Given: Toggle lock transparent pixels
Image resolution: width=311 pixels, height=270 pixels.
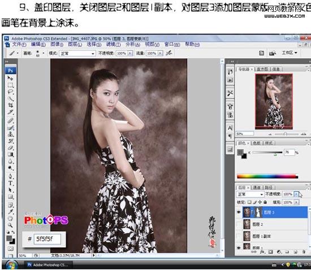Looking at the screenshot, I should [x=249, y=202].
